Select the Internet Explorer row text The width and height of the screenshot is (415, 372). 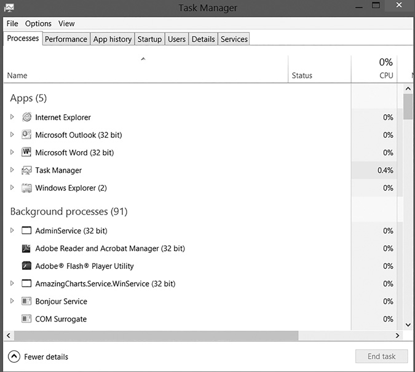pyautogui.click(x=63, y=117)
